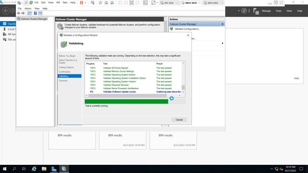Viewport: 308px width, 173px height.
Task: Click the revert to snapshot icon
Action: (106, 3)
